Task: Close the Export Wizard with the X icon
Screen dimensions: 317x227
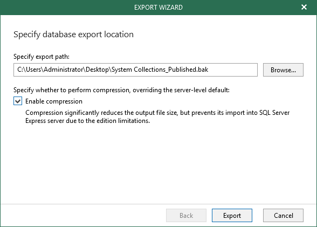Action: (304, 7)
